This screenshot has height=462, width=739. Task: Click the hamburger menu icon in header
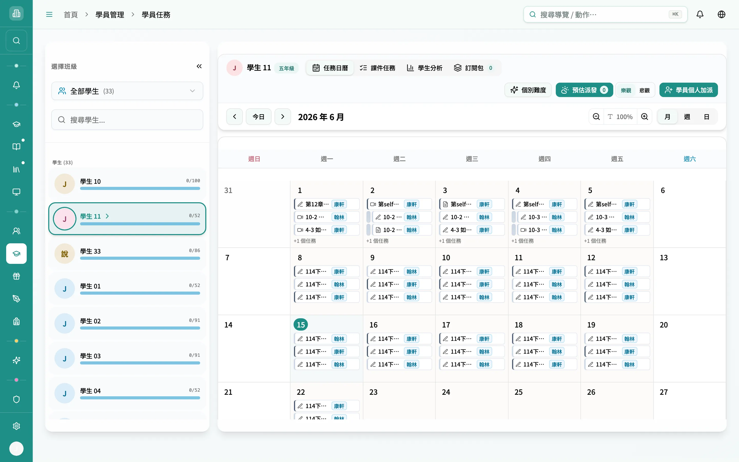coord(49,14)
